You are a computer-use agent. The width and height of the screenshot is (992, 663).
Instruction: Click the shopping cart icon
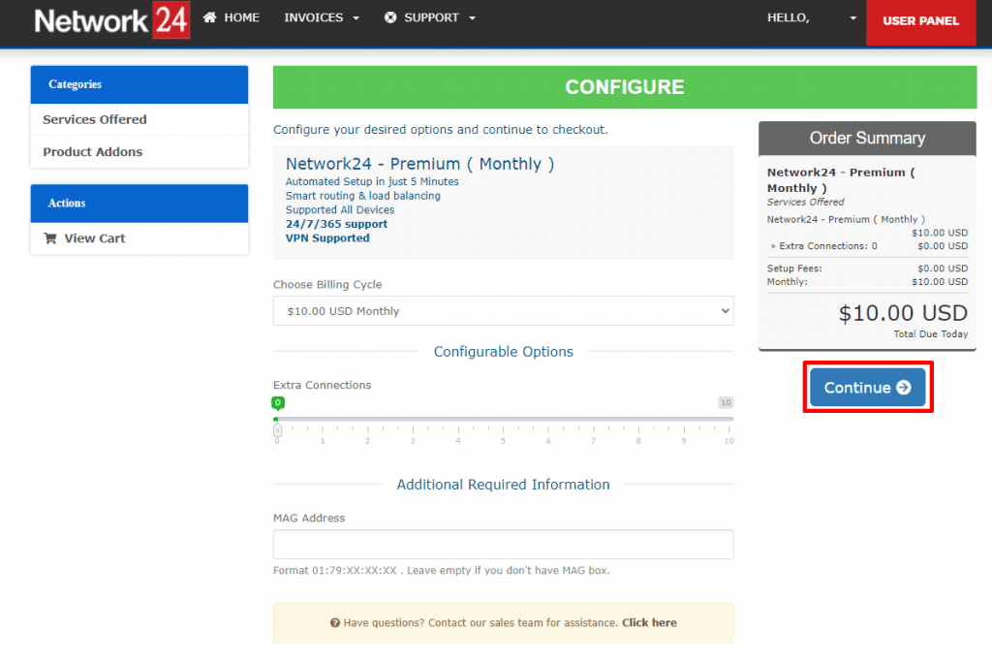click(50, 238)
